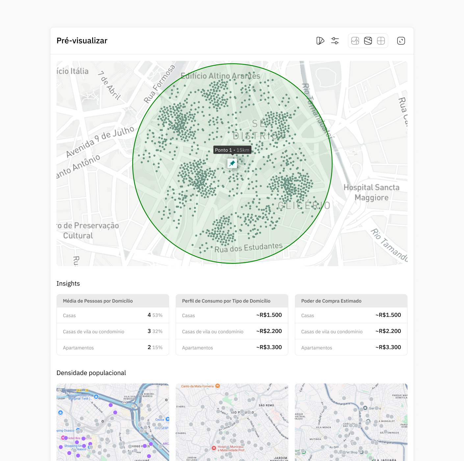The height and width of the screenshot is (461, 464).
Task: Open the color palette swatches tool
Action: coord(320,41)
